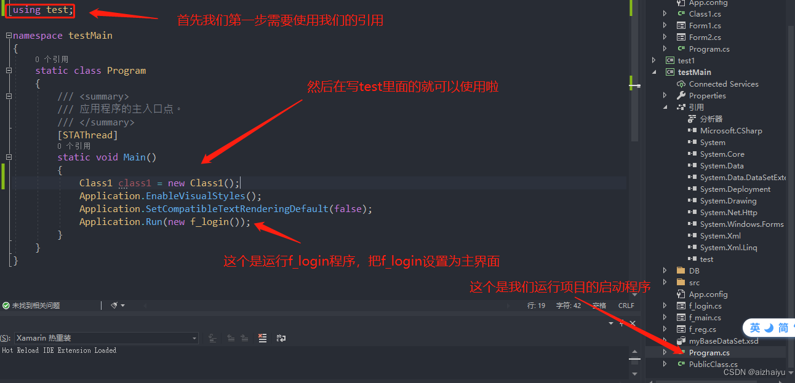Select System.Drawing reference
Image resolution: width=795 pixels, height=383 pixels.
[x=729, y=200]
